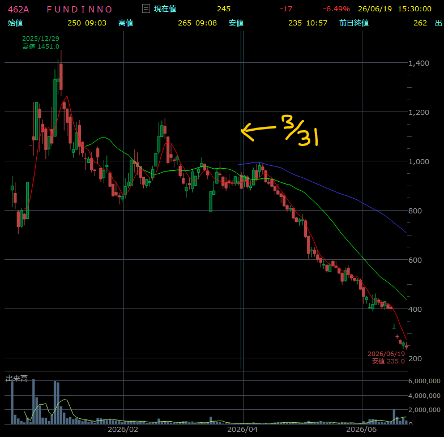The width and height of the screenshot is (444, 437).
Task: Click the 2,000,000 volume axis label
Action: point(424,410)
